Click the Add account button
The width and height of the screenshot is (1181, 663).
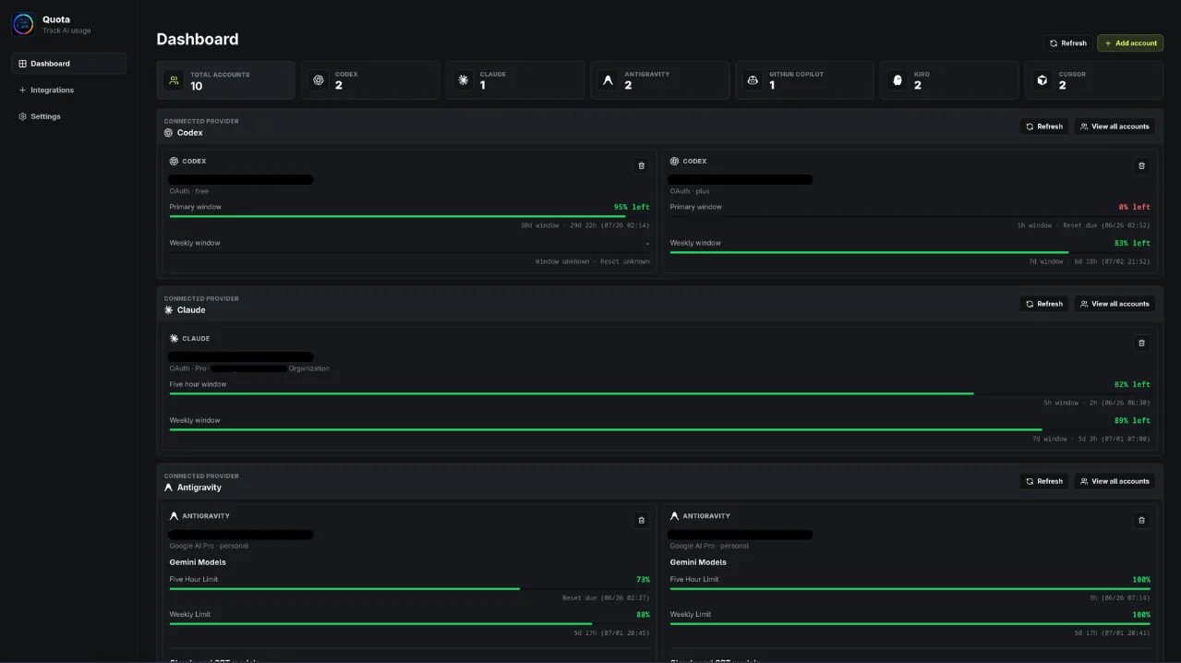coord(1130,43)
